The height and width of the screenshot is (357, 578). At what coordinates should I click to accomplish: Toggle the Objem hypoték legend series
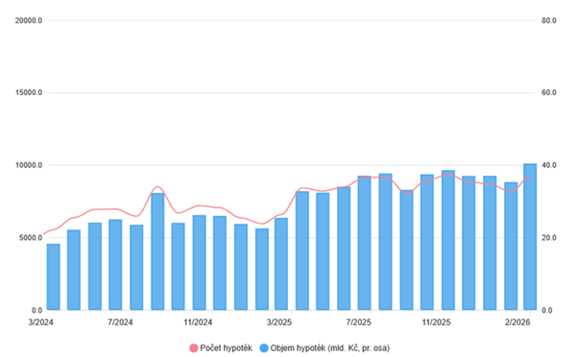[x=325, y=348]
